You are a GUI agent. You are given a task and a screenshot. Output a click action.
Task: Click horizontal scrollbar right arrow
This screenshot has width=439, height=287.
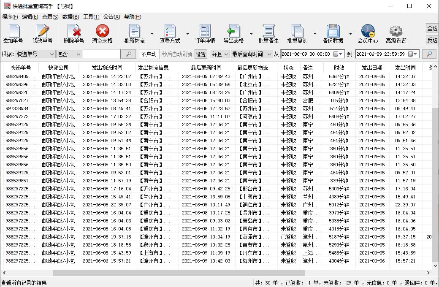(428, 273)
